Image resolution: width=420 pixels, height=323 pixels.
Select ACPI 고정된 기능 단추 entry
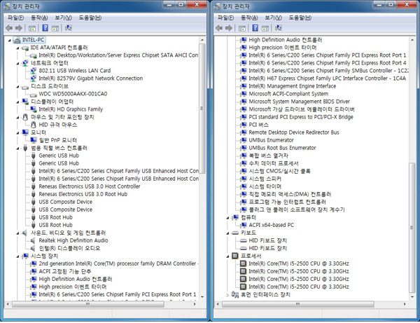click(x=65, y=272)
